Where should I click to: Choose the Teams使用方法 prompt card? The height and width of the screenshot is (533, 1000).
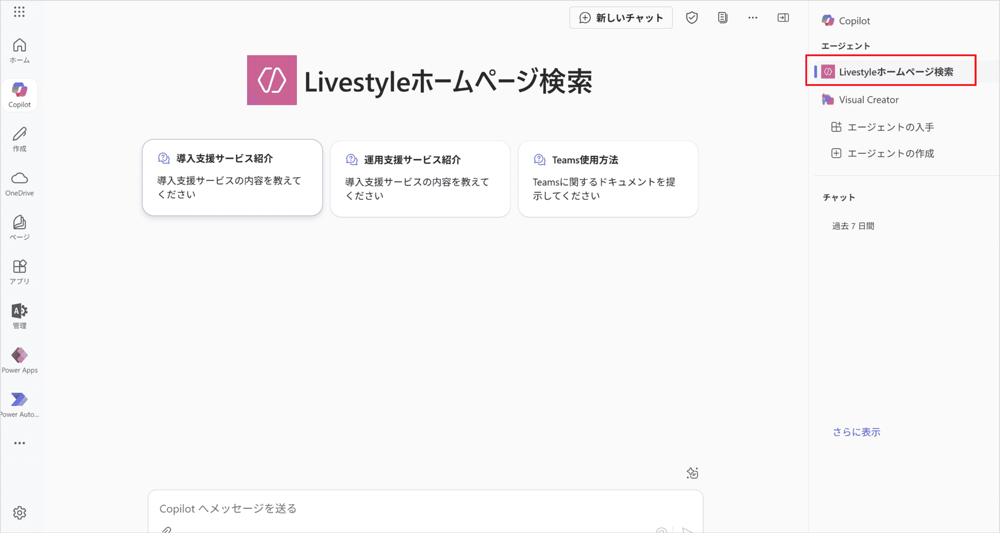tap(607, 179)
